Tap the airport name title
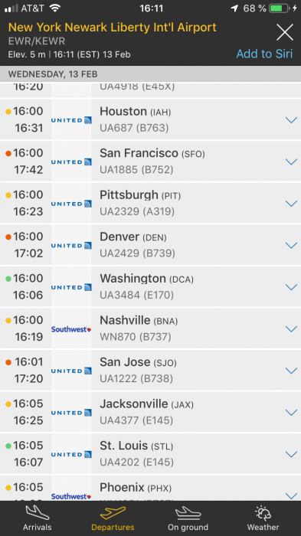Screen dimensions: 301x536 112,28
